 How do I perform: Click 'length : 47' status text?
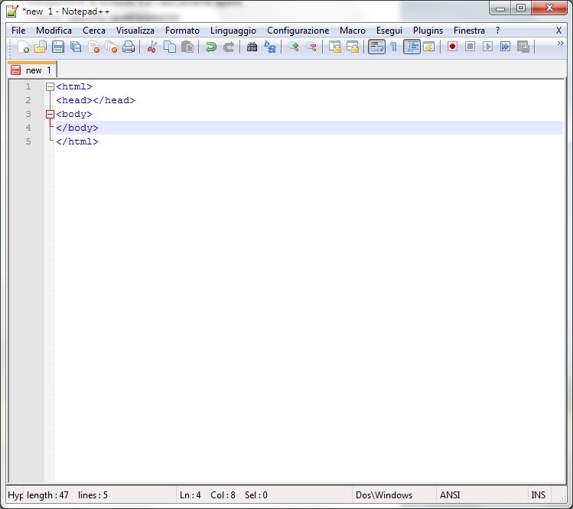[x=47, y=495]
